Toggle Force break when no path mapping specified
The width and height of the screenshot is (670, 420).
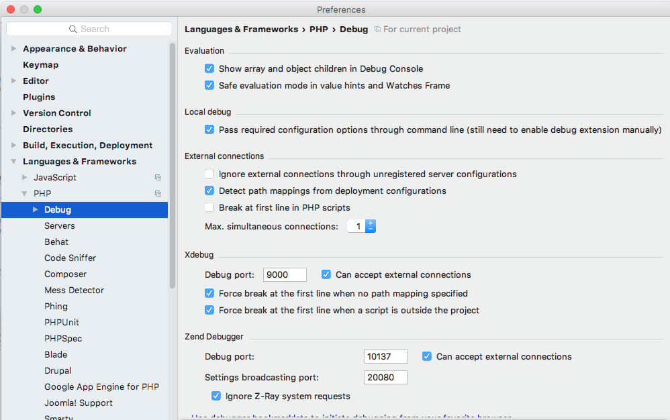pyautogui.click(x=209, y=293)
